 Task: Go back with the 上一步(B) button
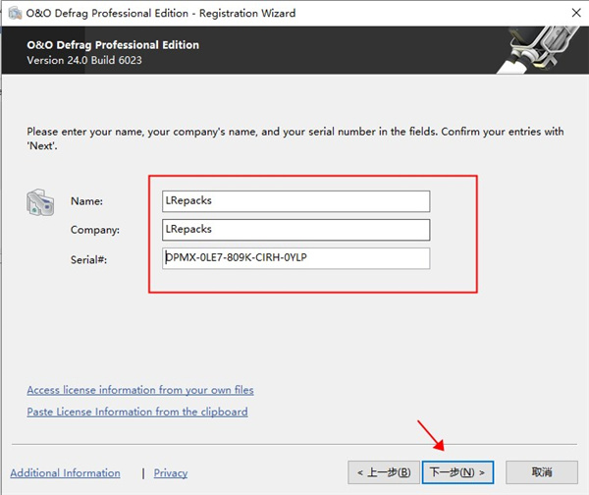(384, 472)
